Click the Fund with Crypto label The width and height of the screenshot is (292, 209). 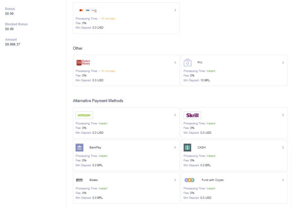click(212, 180)
